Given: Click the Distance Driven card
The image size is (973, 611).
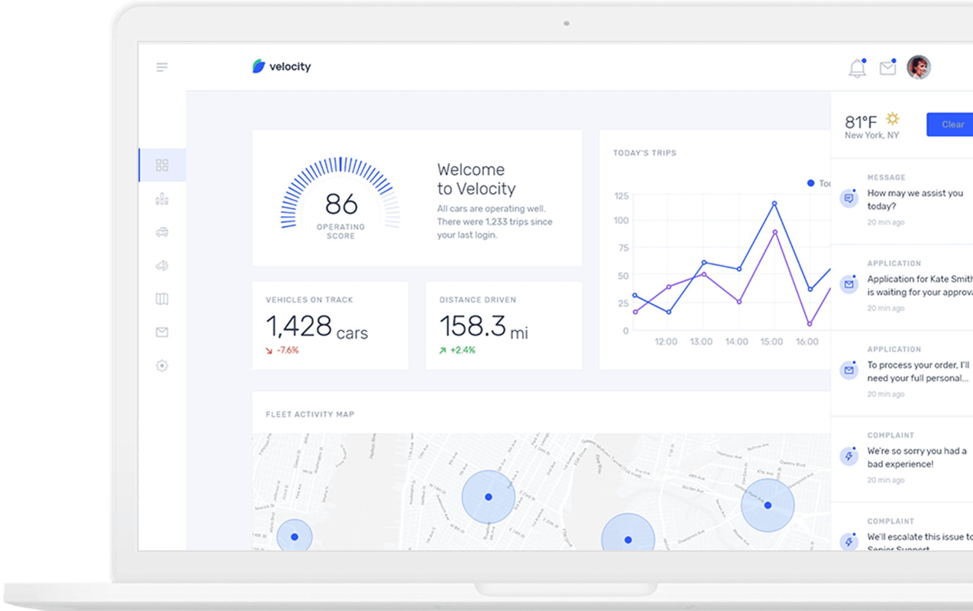Looking at the screenshot, I should coord(504,325).
